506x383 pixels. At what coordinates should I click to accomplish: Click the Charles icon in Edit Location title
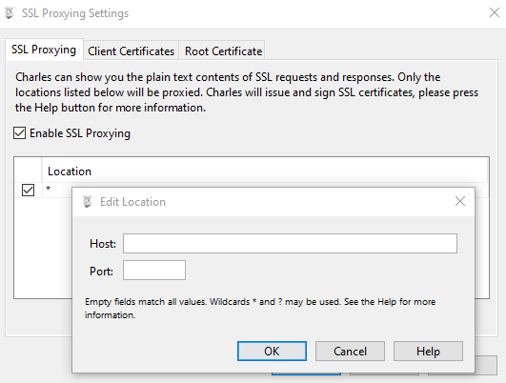tap(88, 201)
